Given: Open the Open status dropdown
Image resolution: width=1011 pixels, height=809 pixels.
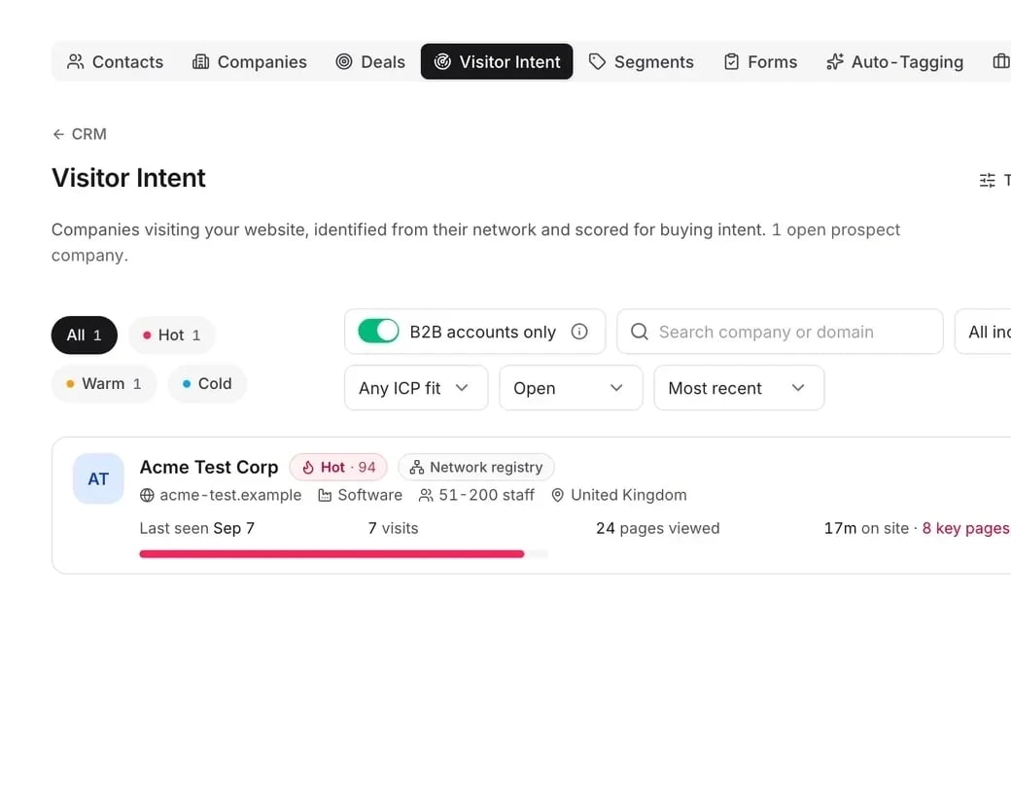Looking at the screenshot, I should 571,388.
